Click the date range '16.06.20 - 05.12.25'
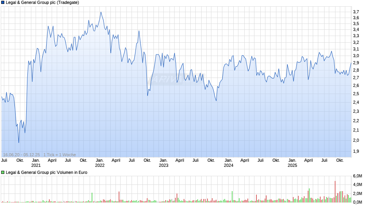The image size is (368, 206). [x=22, y=155]
